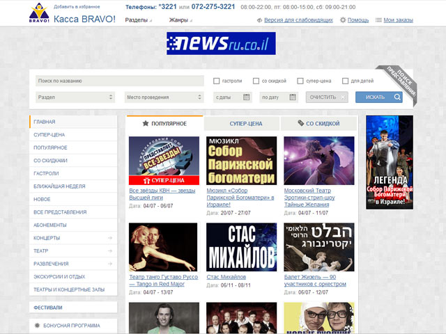Viewport: 446px width, 334px height.
Task: Open ПОПУЛЯРНОЕ in the sidebar
Action: click(73, 148)
